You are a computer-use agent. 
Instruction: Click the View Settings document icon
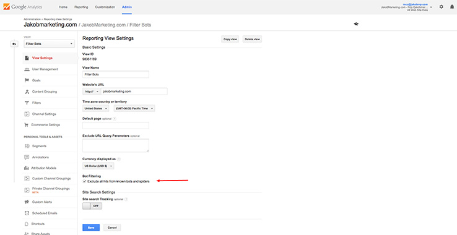(27, 58)
